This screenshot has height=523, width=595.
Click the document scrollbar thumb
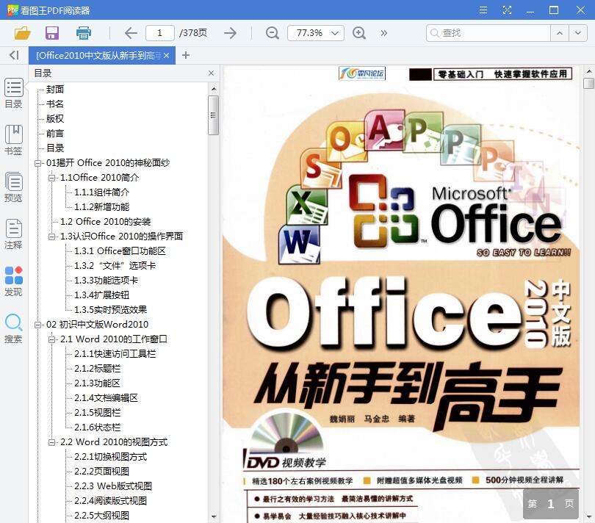click(588, 84)
